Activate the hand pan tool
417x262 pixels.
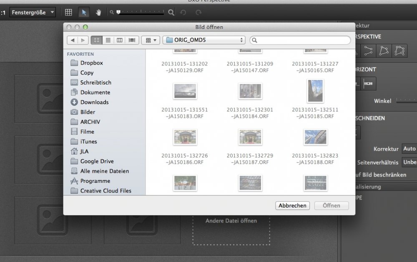point(98,12)
